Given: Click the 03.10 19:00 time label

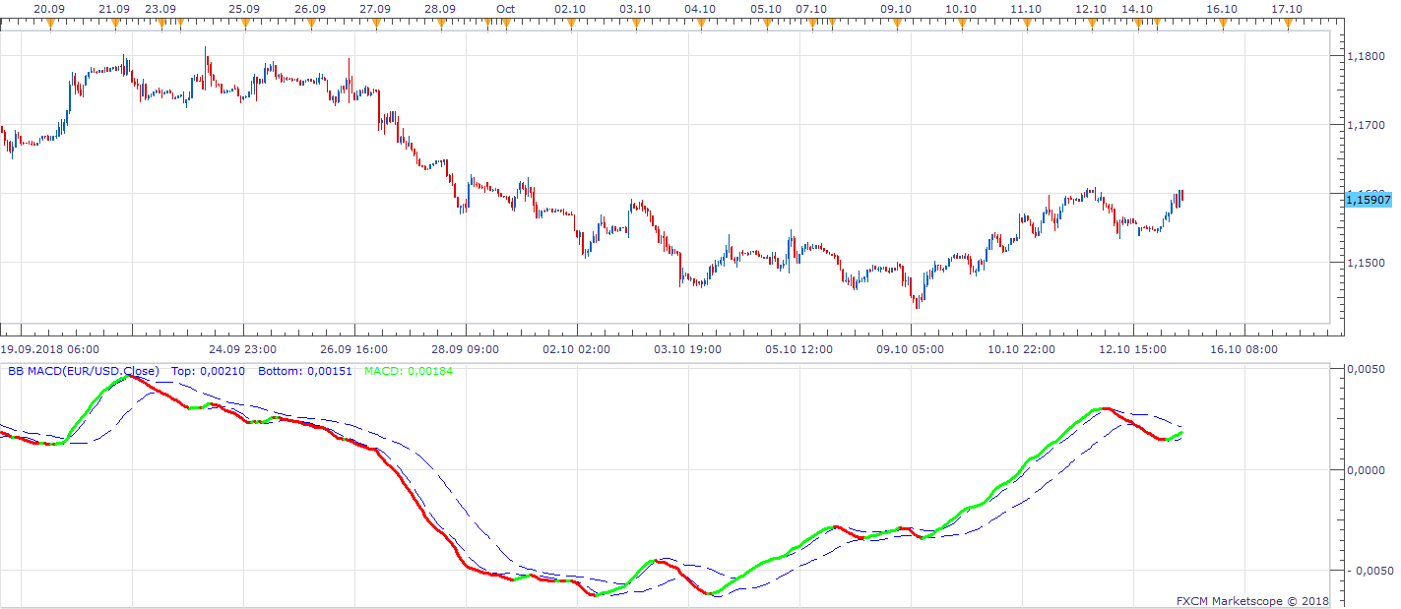Looking at the screenshot, I should point(688,349).
